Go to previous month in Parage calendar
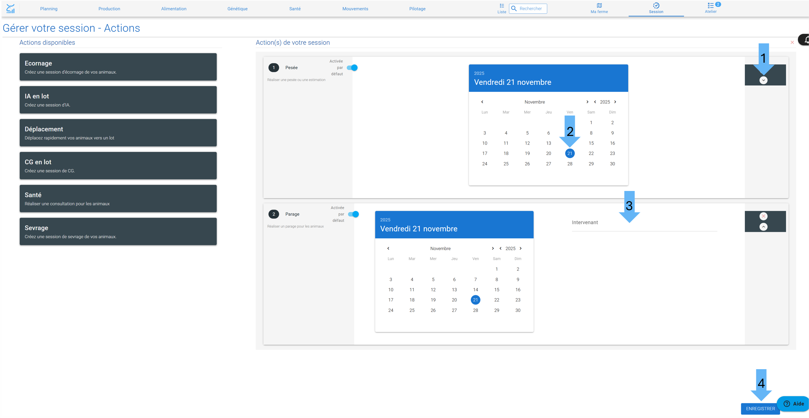Image resolution: width=809 pixels, height=418 pixels. tap(388, 248)
